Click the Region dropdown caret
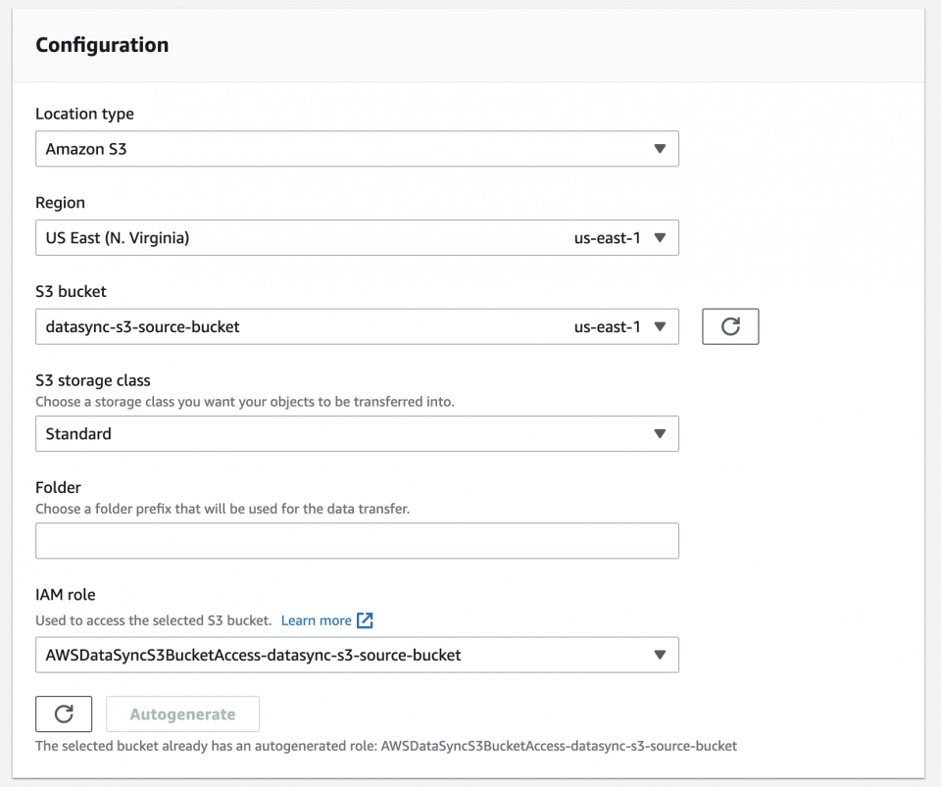Viewport: 941px width, 787px height. (x=660, y=237)
